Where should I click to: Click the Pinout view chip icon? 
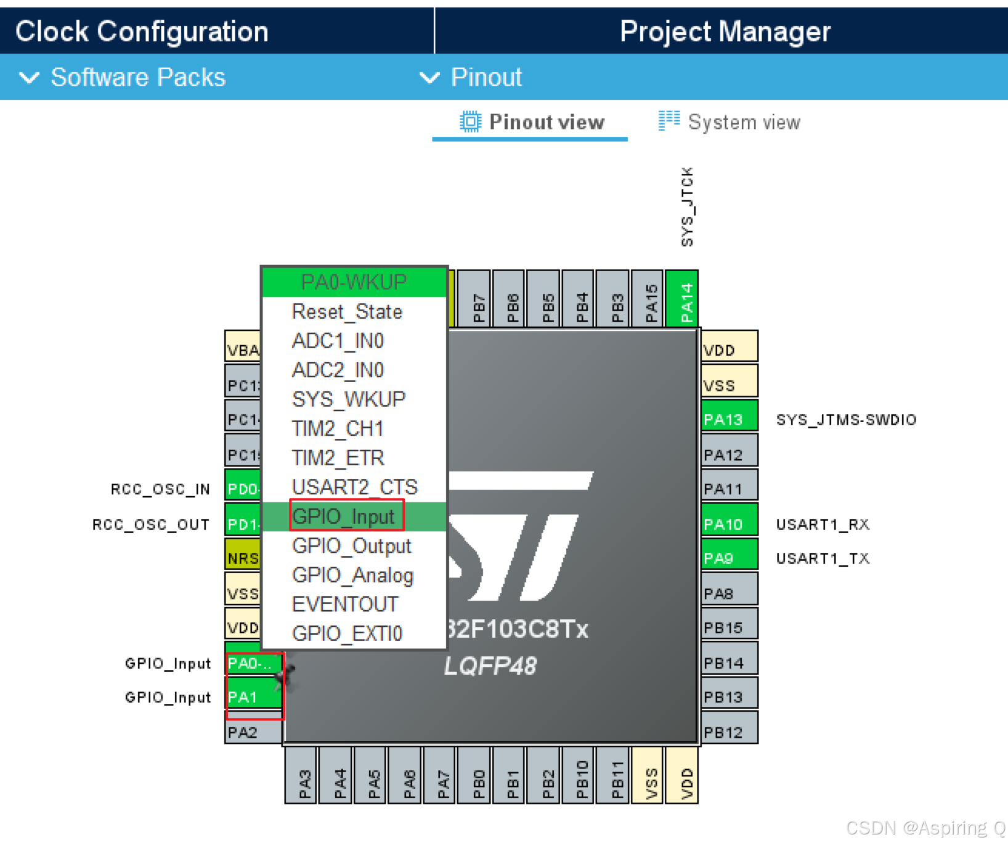click(x=470, y=121)
